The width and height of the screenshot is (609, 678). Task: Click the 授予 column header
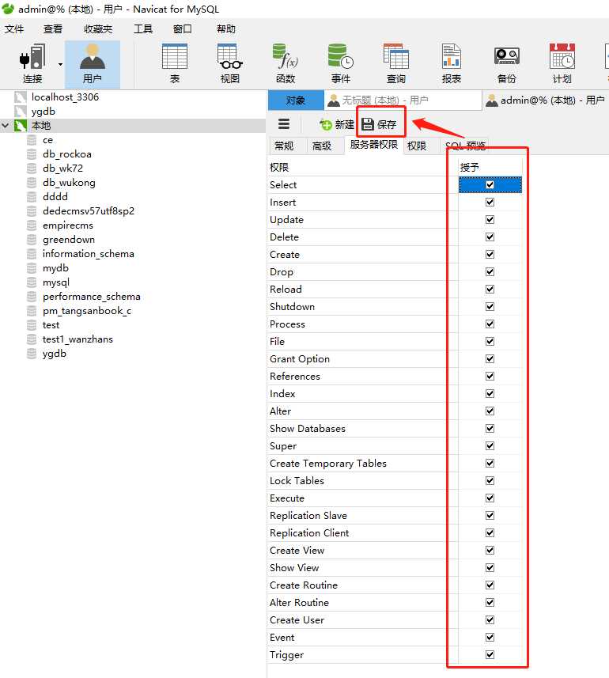[490, 168]
